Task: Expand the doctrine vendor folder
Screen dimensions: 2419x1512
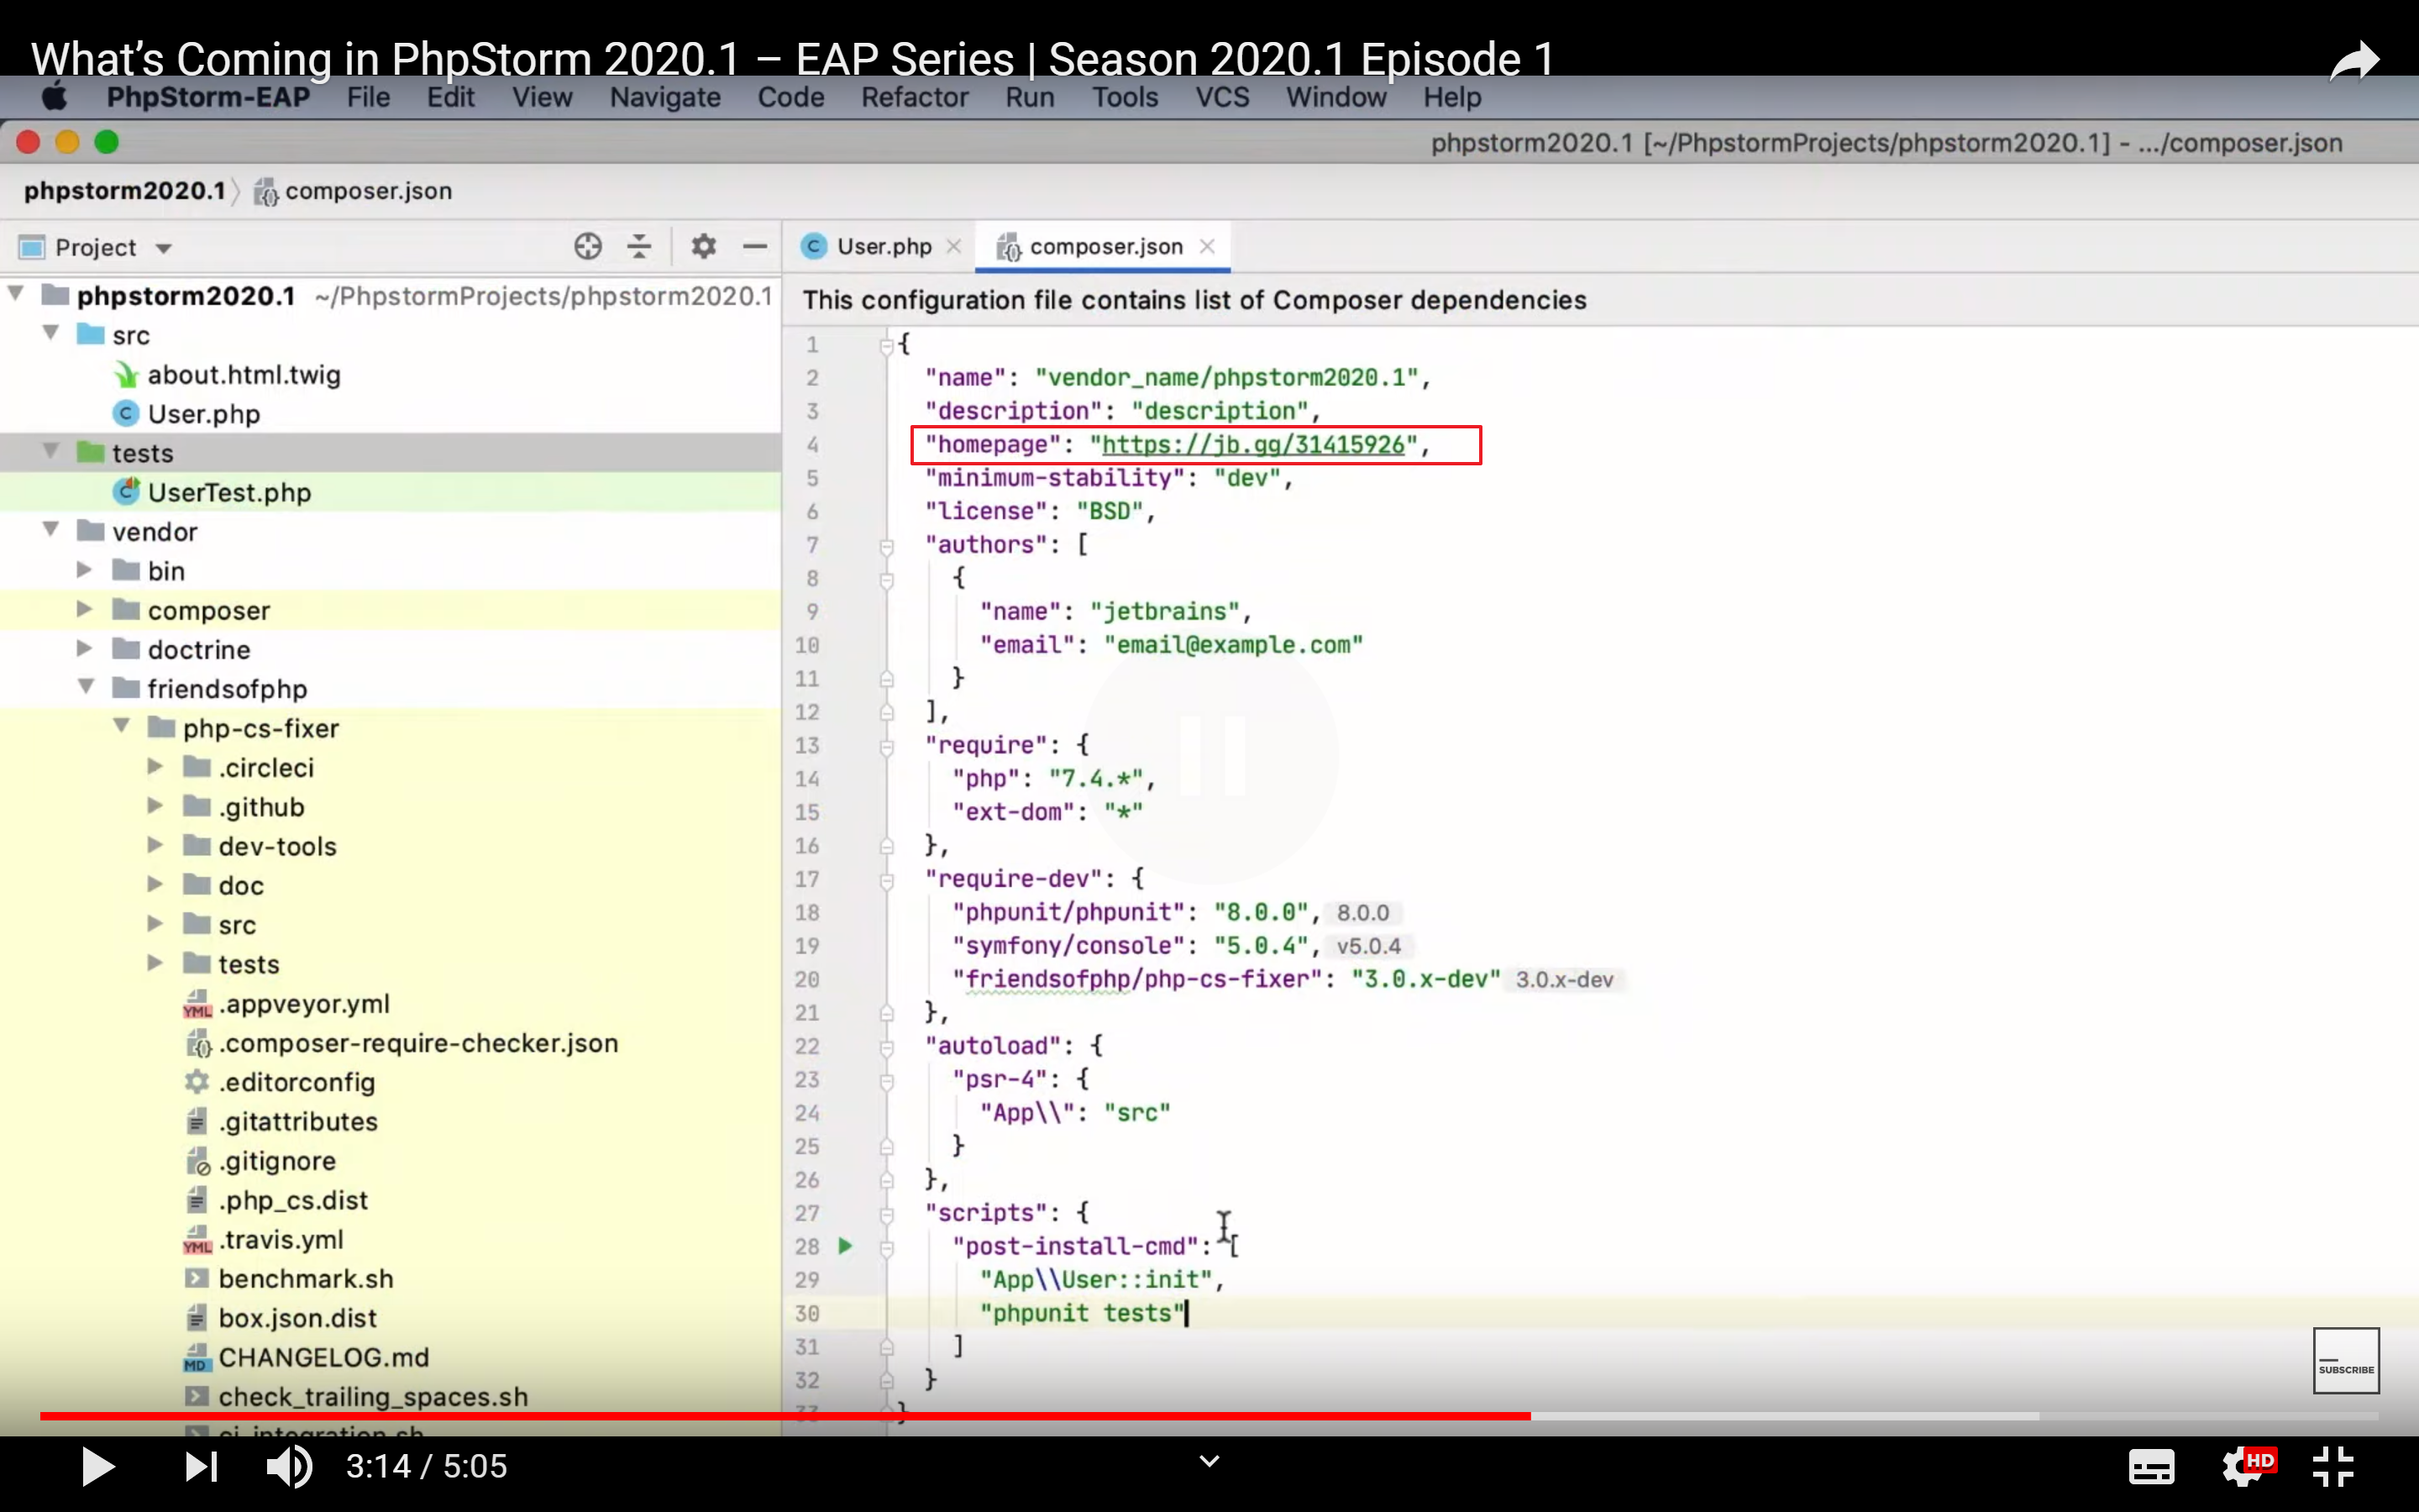Action: [x=85, y=649]
